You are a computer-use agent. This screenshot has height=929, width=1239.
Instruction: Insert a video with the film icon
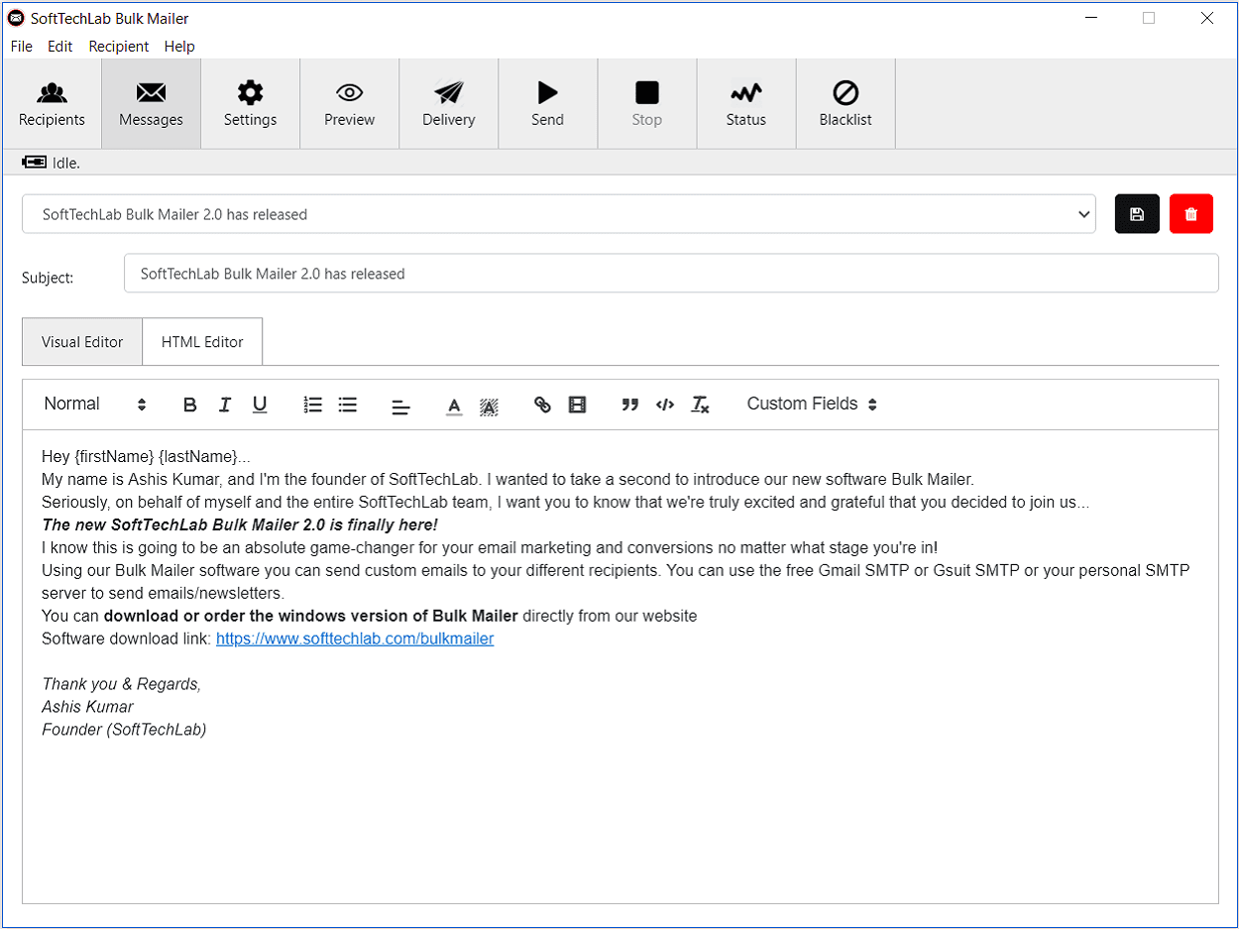(577, 405)
